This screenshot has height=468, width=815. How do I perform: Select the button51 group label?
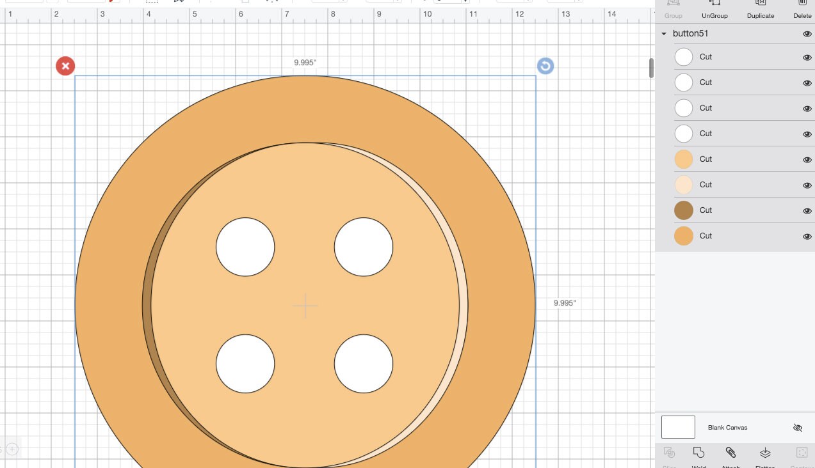[x=691, y=33]
